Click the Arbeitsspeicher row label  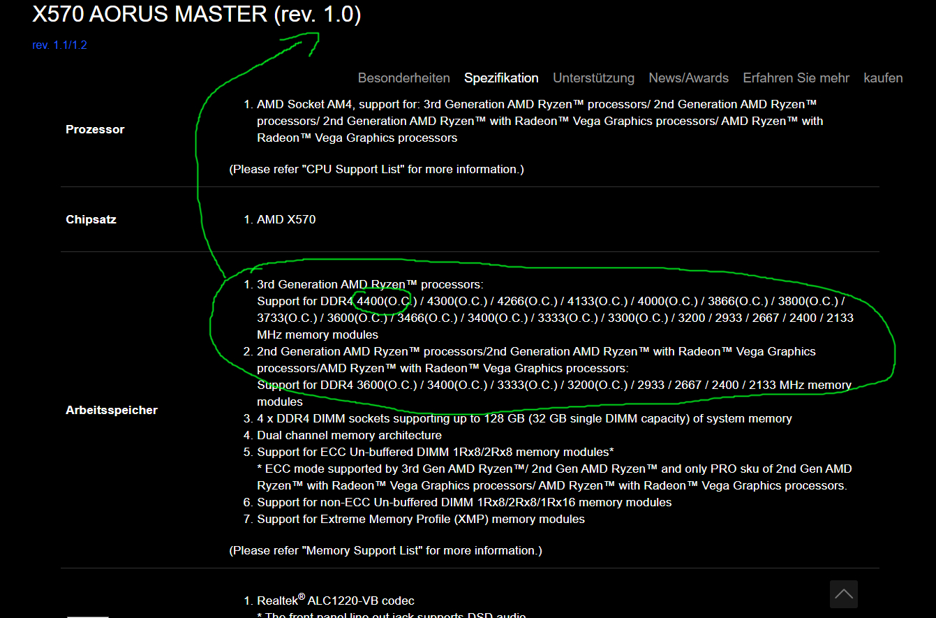(112, 410)
